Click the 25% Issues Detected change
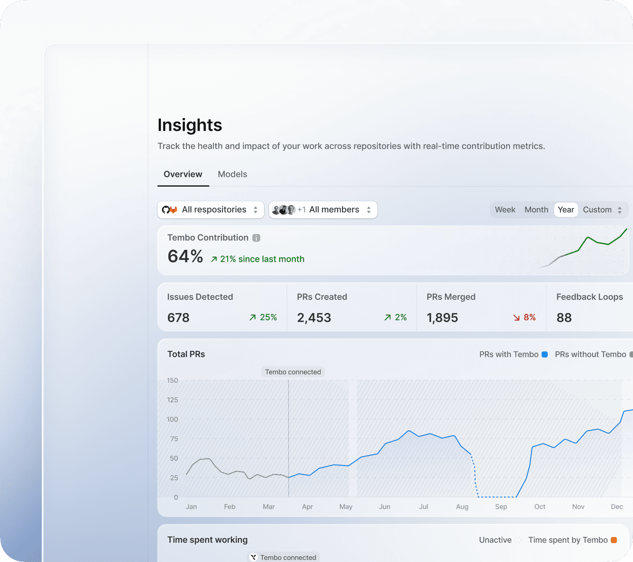The height and width of the screenshot is (562, 633). click(269, 317)
